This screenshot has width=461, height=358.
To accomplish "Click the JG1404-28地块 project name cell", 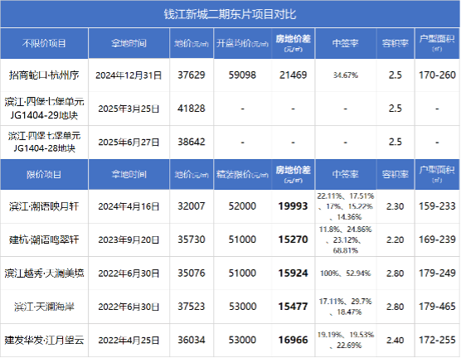I will pos(44,142).
